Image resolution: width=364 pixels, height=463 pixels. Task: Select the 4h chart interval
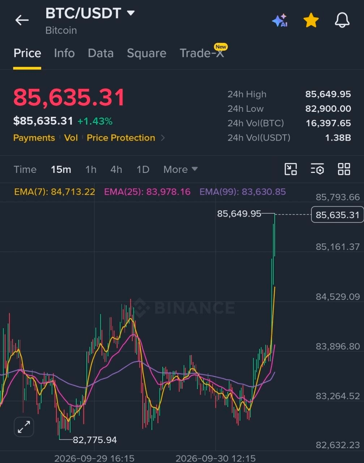(x=116, y=169)
